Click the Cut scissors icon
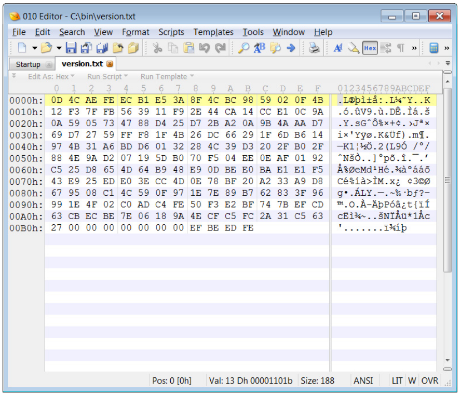 [x=157, y=48]
